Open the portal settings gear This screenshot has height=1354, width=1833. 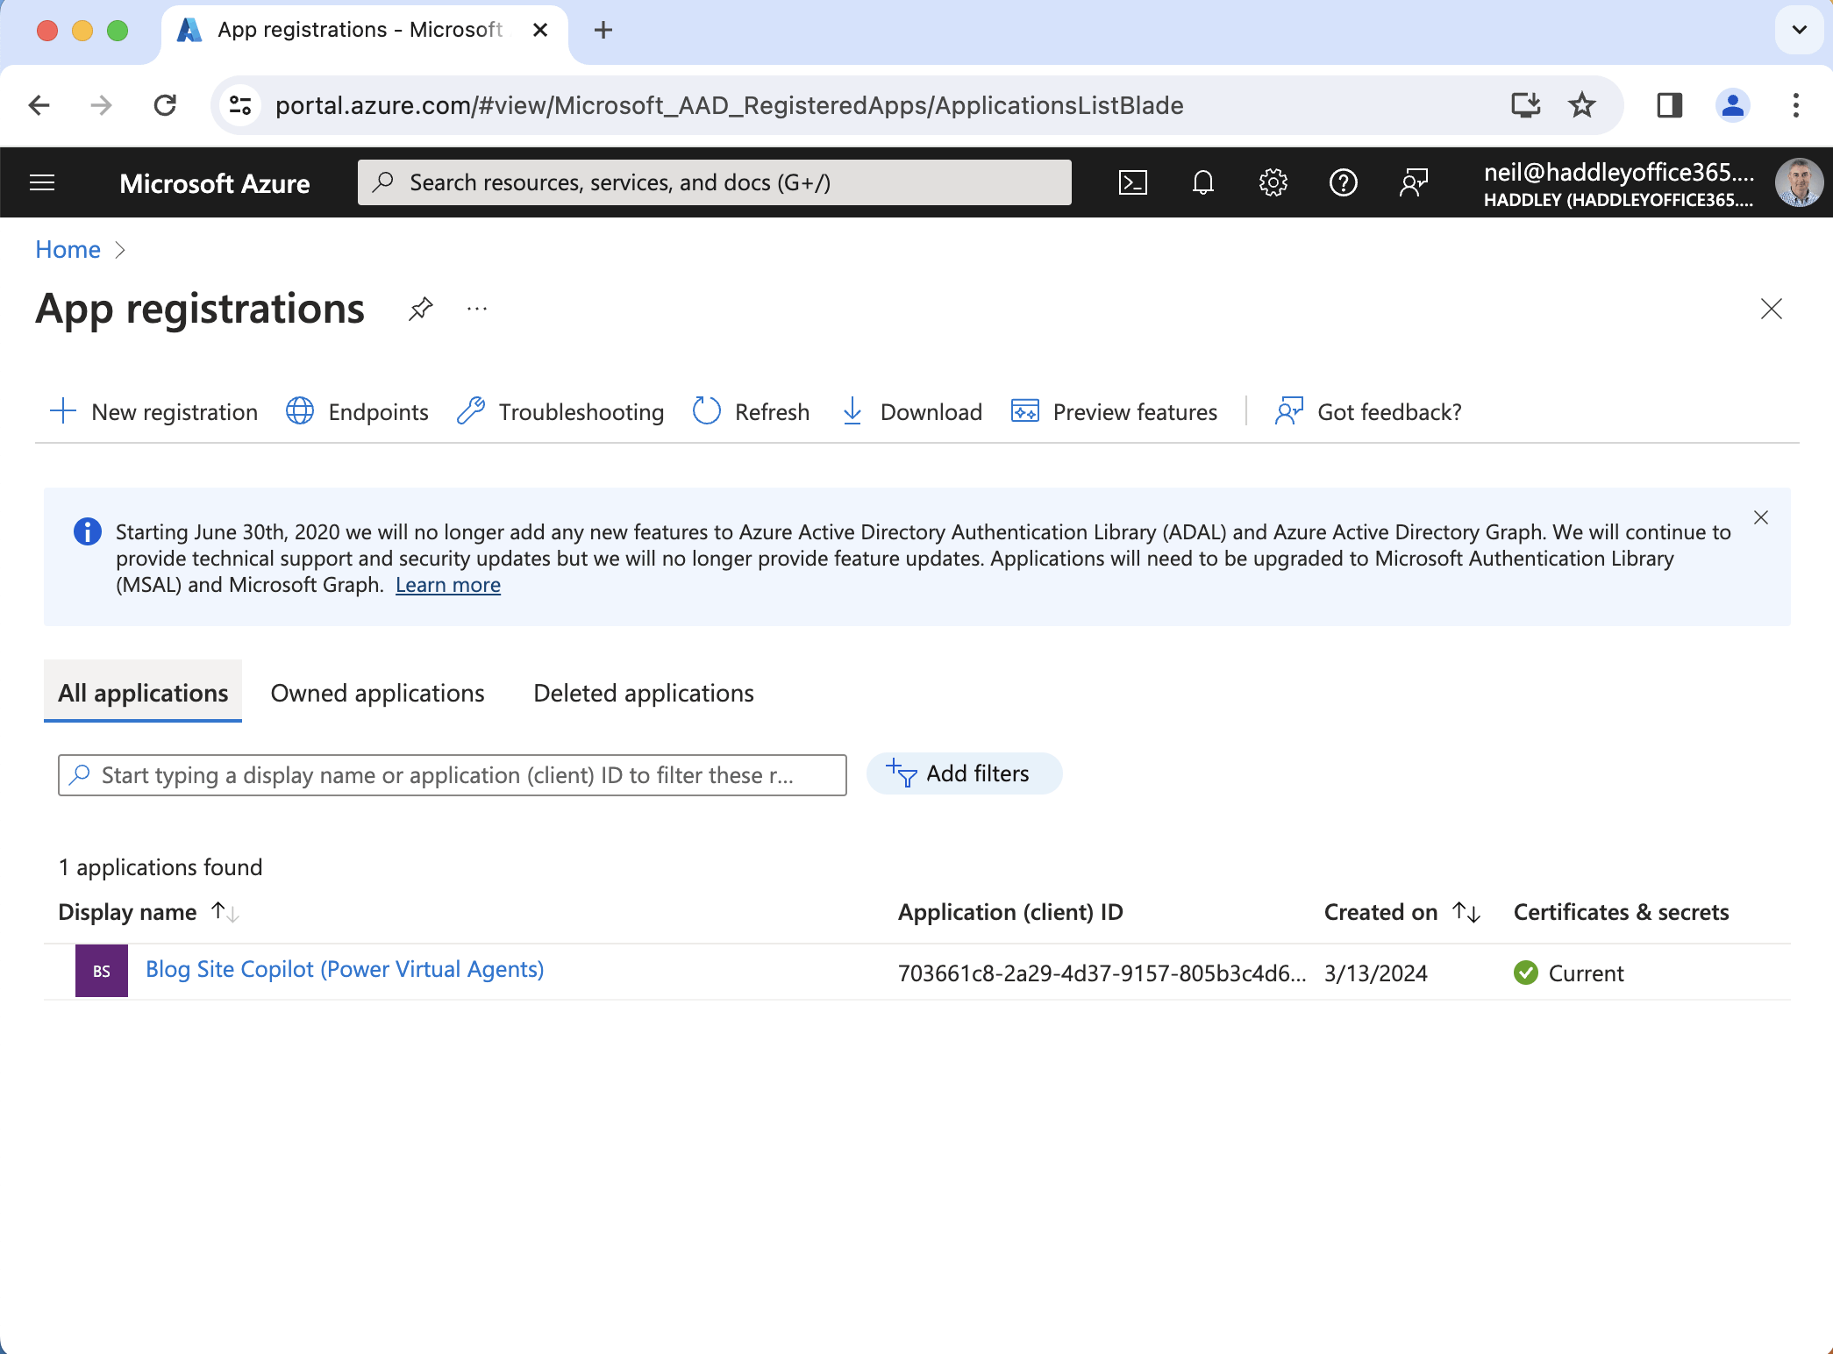pyautogui.click(x=1273, y=182)
